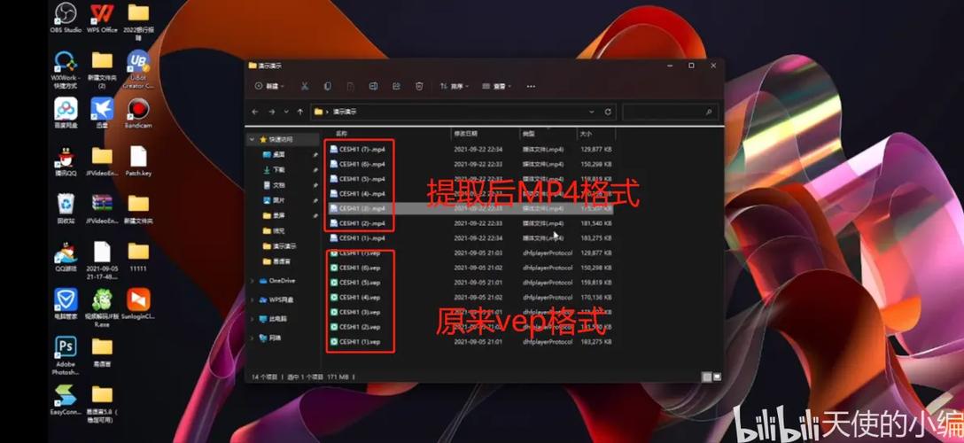Expand the Network tree node

tap(252, 338)
